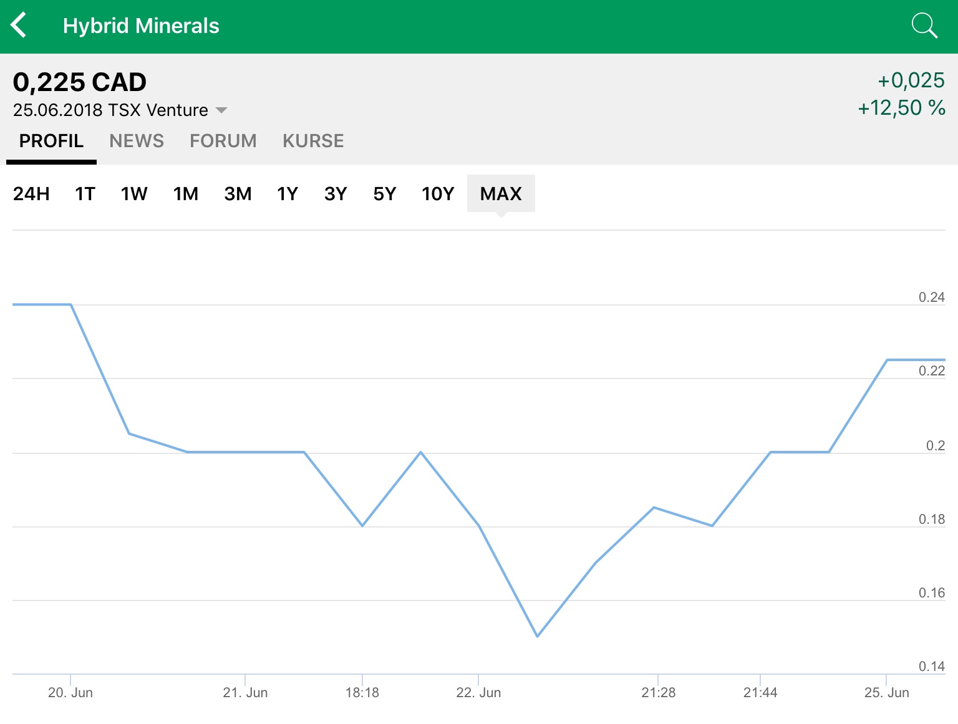This screenshot has height=724, width=958.
Task: Show the 1M chart range
Action: [186, 194]
